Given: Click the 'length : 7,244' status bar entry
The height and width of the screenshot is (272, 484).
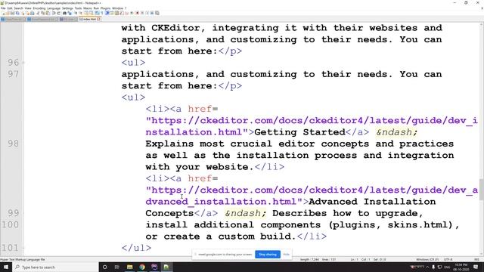Looking at the screenshot, I should 309,260.
